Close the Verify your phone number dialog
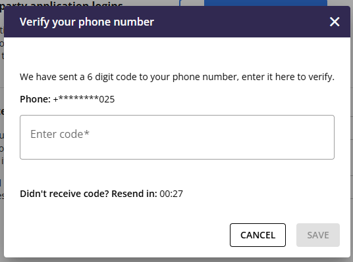This screenshot has height=262, width=353. pos(335,22)
